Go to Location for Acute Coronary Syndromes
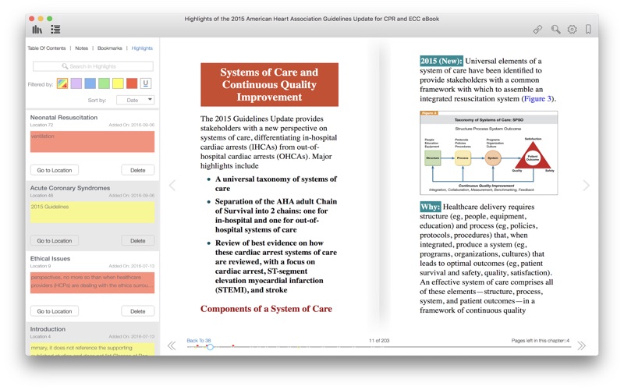 click(x=55, y=240)
